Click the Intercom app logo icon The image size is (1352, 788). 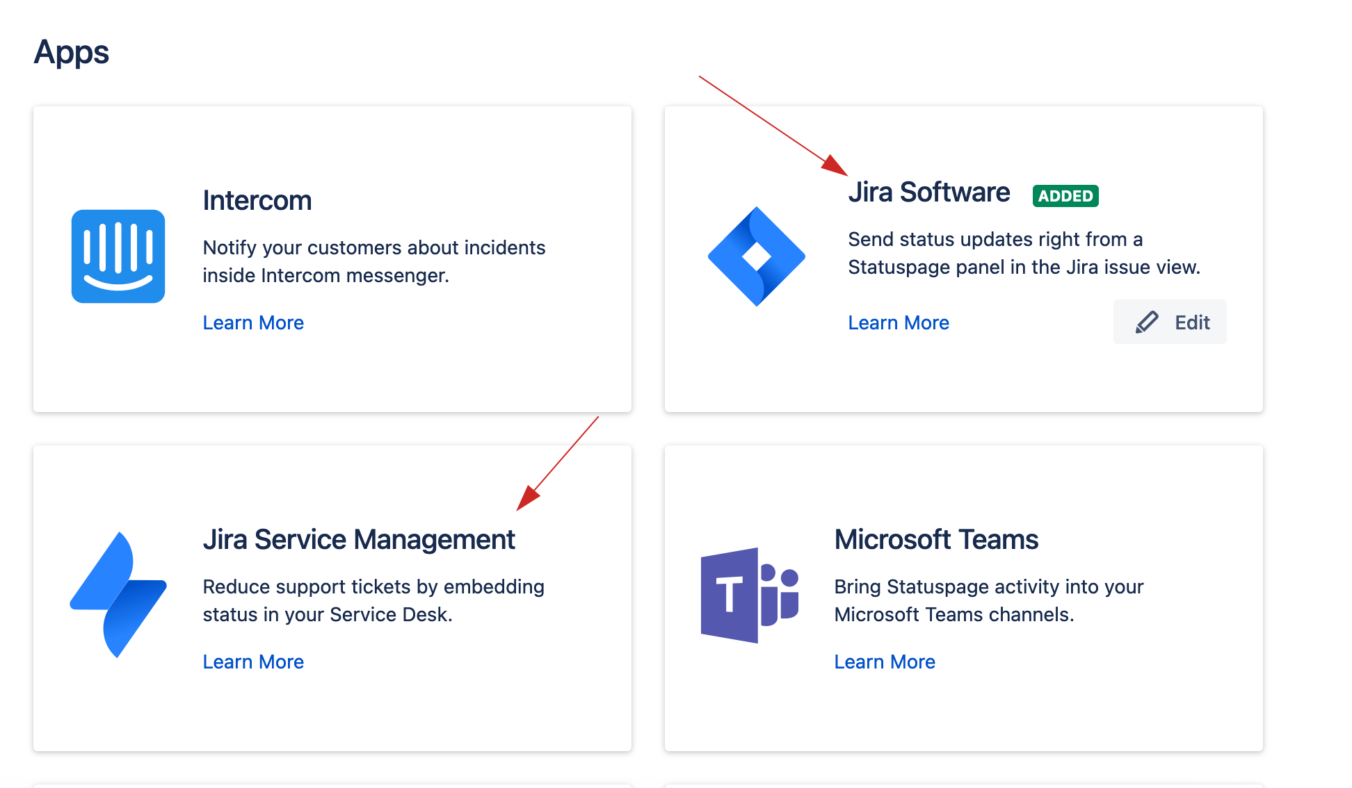tap(118, 256)
